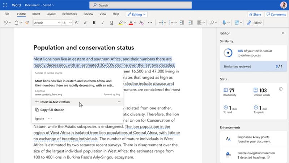The height and width of the screenshot is (163, 289).
Task: Switch to the Layout tab
Action: (51, 14)
